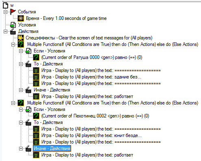Collapse the top-level Действия node
This screenshot has height=161, width=201.
click(x=5, y=31)
